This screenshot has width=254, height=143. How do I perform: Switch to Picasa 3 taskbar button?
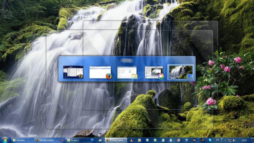tap(77, 140)
